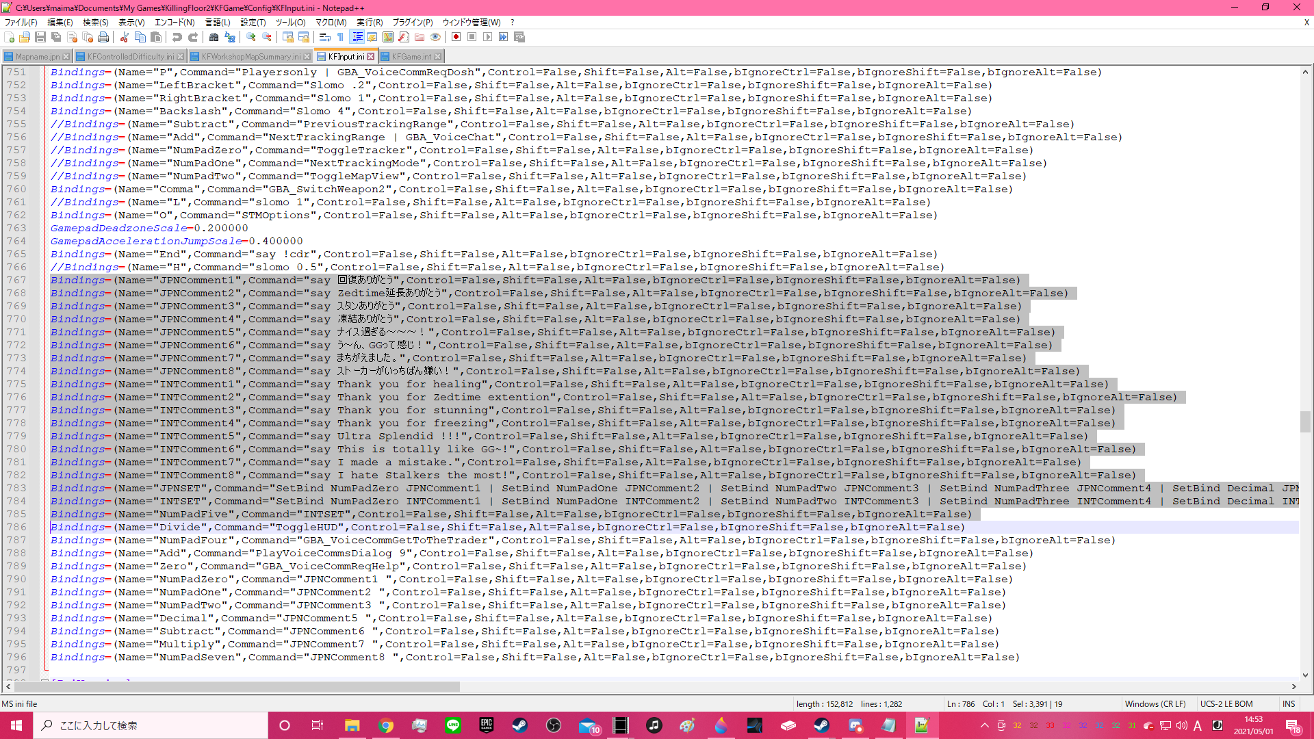Image resolution: width=1314 pixels, height=739 pixels.
Task: Click the horizontal scrollbar thumb
Action: point(236,686)
